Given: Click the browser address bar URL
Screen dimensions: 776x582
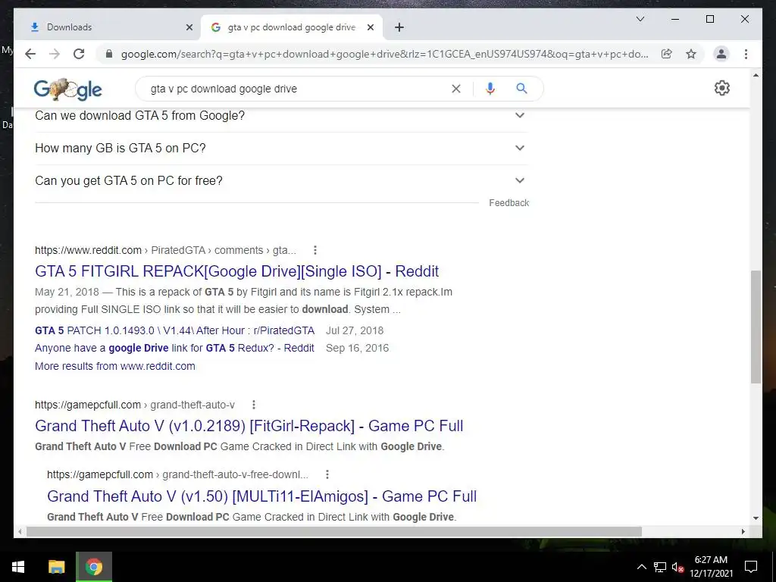Looking at the screenshot, I should click(x=384, y=54).
